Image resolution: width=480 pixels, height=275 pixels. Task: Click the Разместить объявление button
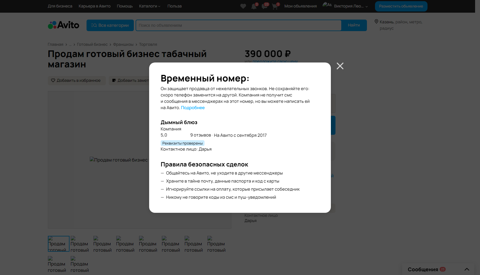(x=401, y=6)
